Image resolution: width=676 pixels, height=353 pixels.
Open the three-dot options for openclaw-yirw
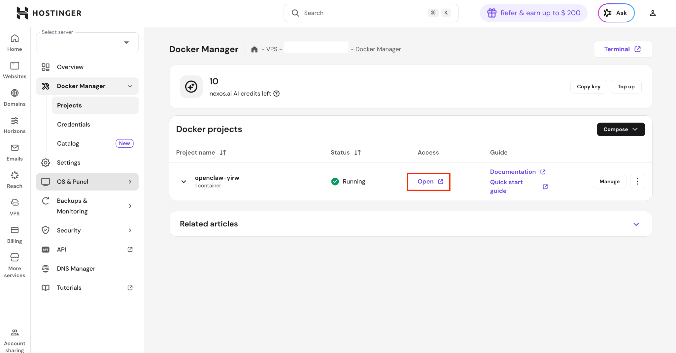click(x=637, y=181)
